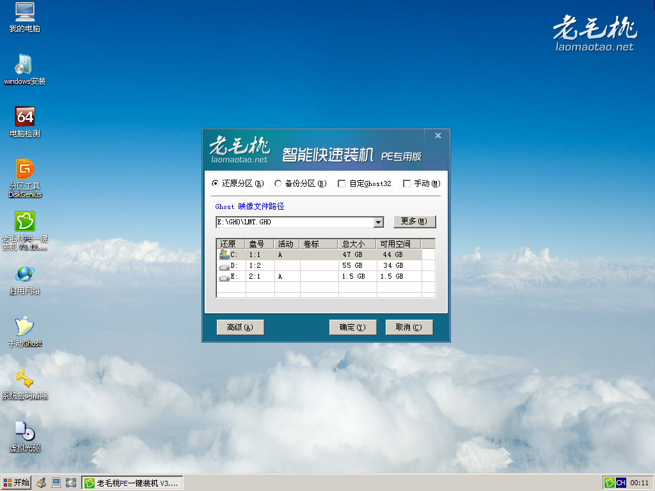This screenshot has height=491, width=655.
Task: Click the E:\GHO\LMT.GHO path field
Action: [x=295, y=222]
